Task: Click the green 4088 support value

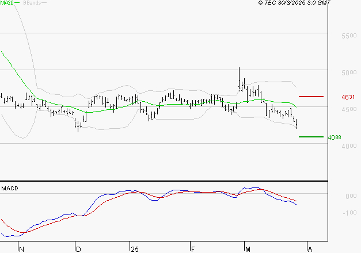Action: point(335,137)
